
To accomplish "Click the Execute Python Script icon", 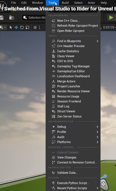I will (53, 183).
